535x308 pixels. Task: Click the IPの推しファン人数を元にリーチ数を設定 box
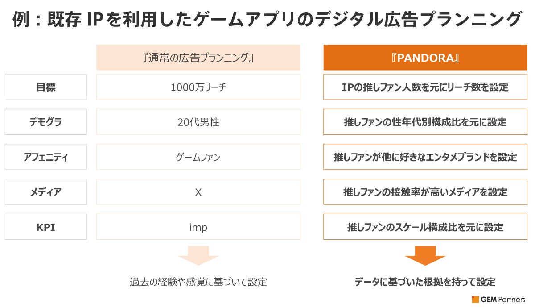pyautogui.click(x=425, y=87)
